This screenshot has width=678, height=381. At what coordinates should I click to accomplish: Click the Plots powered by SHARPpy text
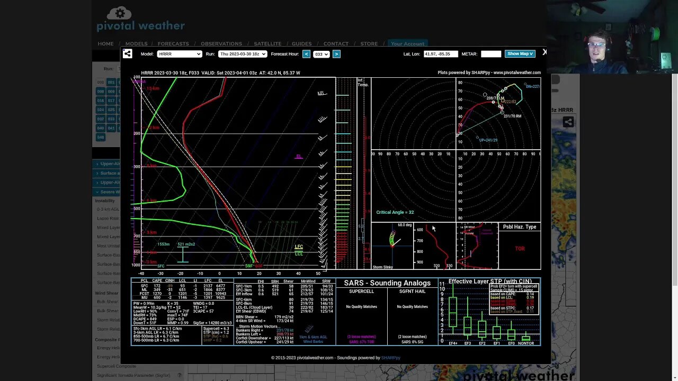(x=489, y=72)
